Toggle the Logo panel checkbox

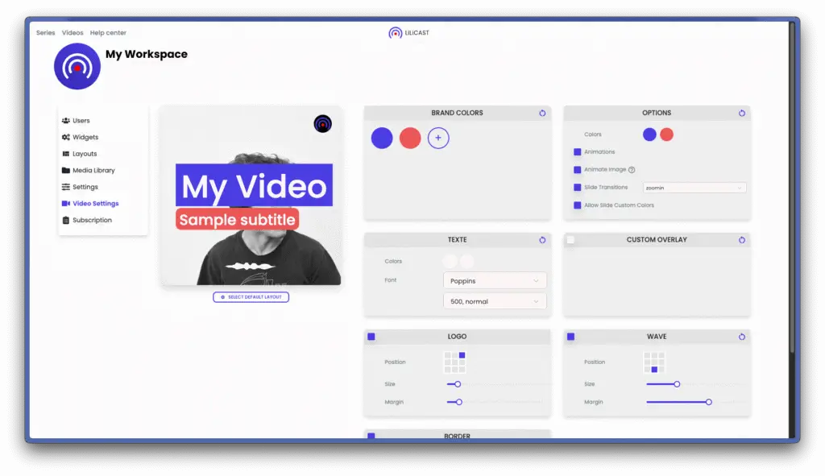pos(371,337)
